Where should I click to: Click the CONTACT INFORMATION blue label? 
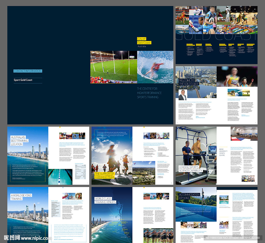pos(28,71)
